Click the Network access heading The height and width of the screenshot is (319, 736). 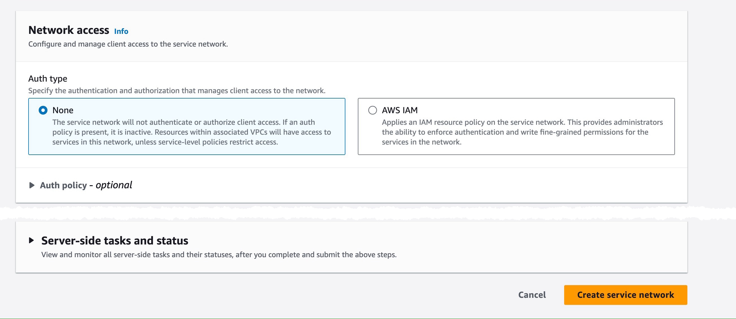(x=69, y=30)
